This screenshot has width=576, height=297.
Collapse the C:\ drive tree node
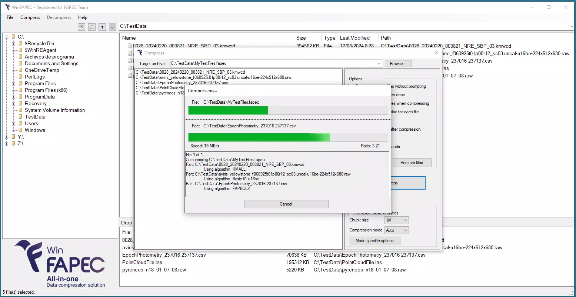tap(7, 37)
